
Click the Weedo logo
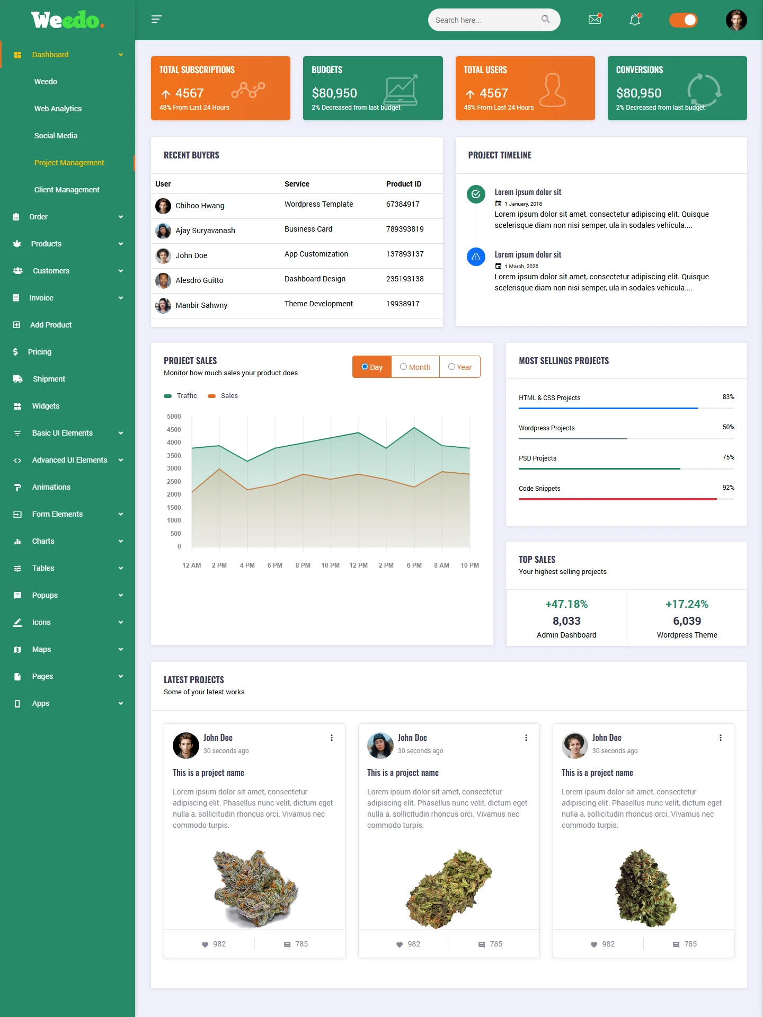(67, 20)
